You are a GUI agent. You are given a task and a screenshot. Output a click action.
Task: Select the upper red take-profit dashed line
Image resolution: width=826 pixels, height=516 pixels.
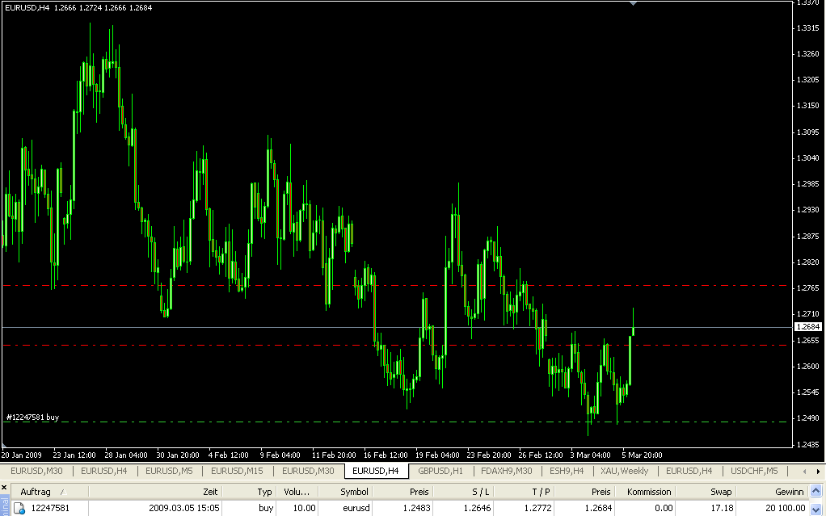[395, 285]
